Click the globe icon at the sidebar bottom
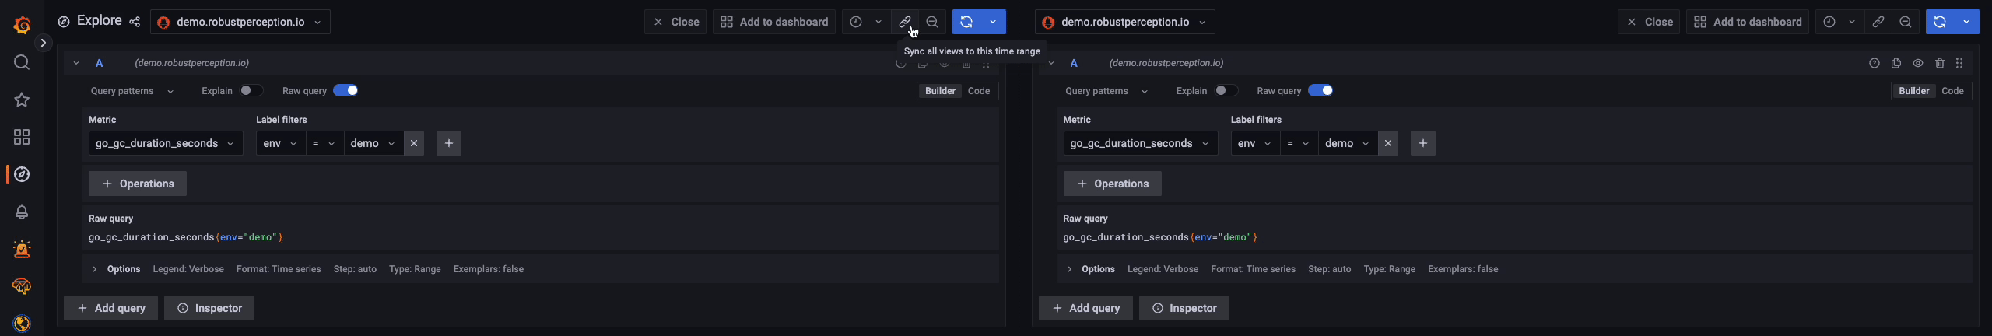The image size is (1992, 336). (22, 324)
